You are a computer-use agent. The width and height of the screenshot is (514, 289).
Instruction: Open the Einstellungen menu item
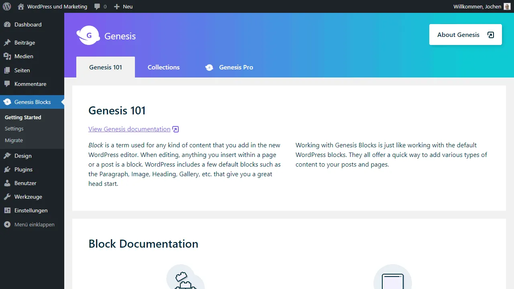[32, 210]
